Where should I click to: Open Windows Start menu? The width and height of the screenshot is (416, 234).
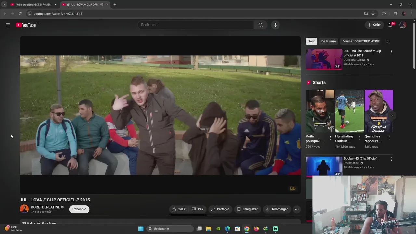pos(141,229)
